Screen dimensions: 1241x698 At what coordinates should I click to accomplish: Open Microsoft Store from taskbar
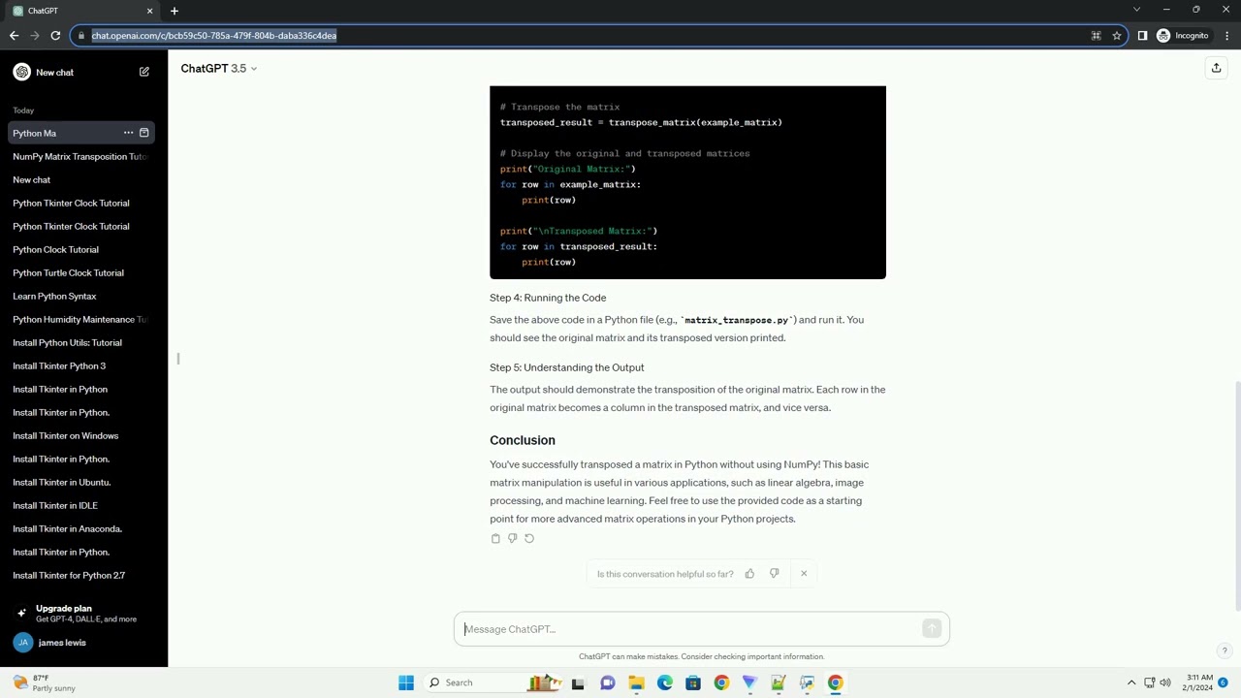point(693,682)
